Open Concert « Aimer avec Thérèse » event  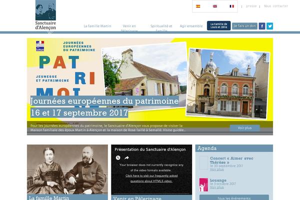[231, 160]
